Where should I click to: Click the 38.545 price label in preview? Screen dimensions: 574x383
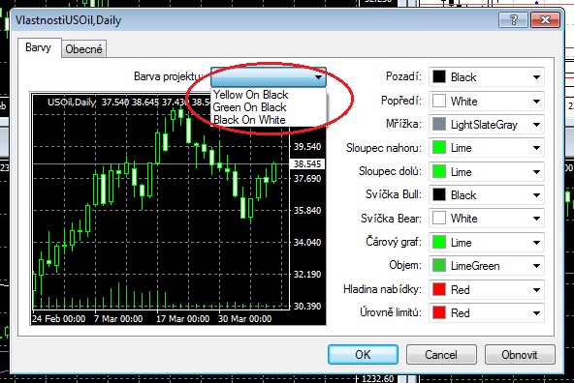click(x=307, y=163)
